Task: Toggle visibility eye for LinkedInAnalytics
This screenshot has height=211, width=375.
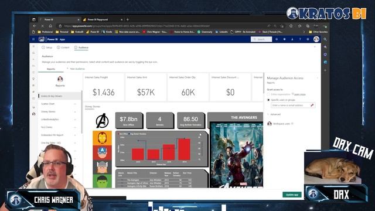Action: pyautogui.click(x=75, y=120)
